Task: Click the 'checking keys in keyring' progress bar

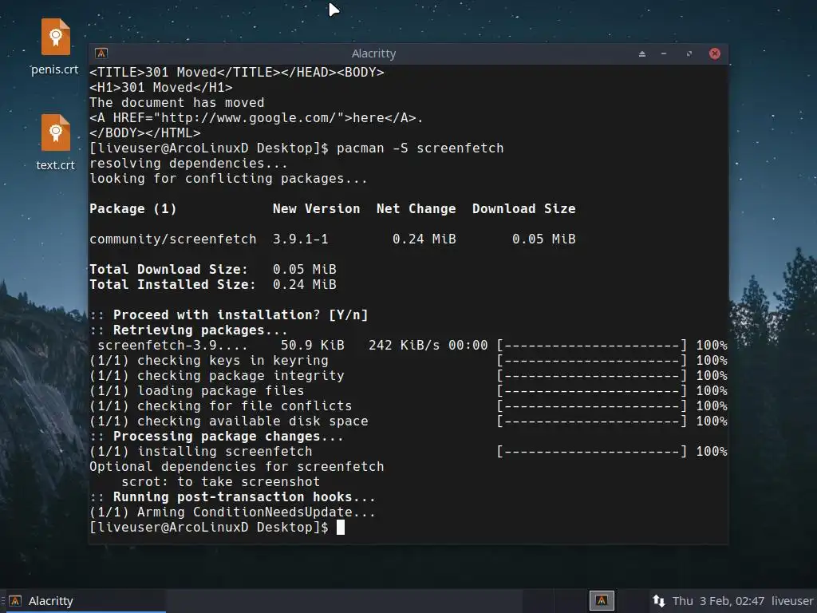Action: [591, 360]
